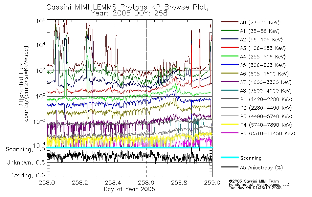
Task: Click the 10^2 y-axis tick label
Action: click(41, 71)
